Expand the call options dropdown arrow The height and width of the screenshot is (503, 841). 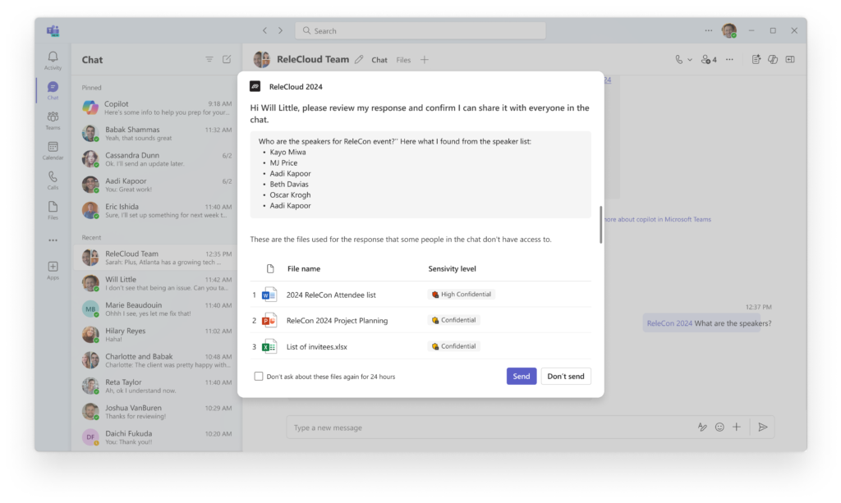pyautogui.click(x=690, y=59)
